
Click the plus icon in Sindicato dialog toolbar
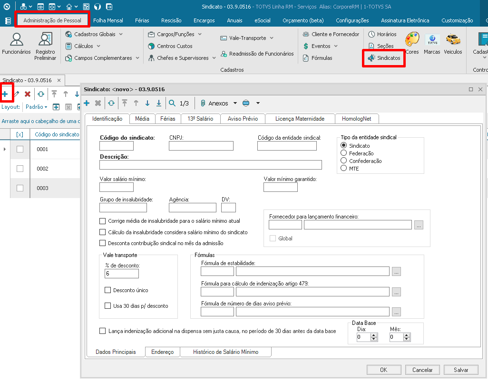(87, 103)
